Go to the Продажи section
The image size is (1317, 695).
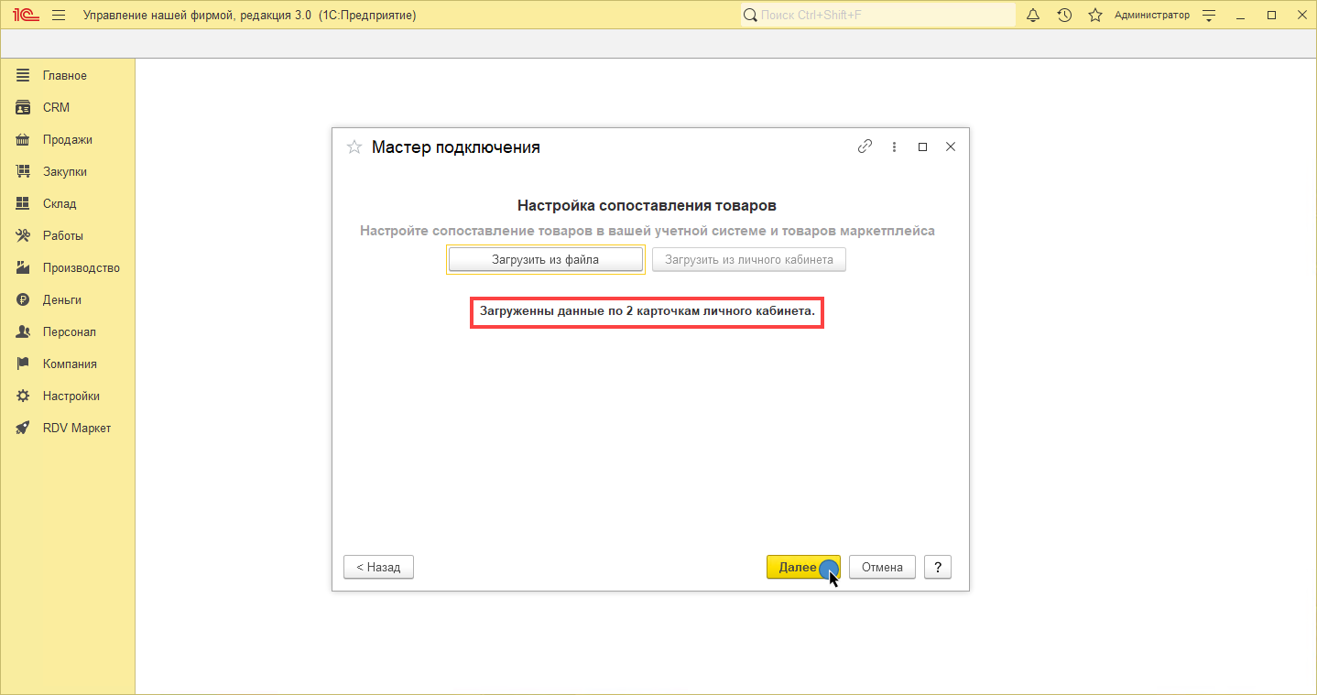point(67,140)
